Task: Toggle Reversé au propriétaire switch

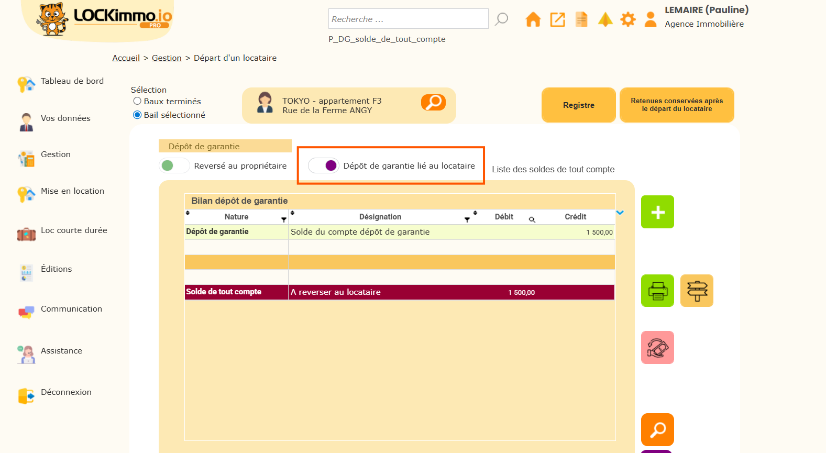Action: click(x=174, y=165)
